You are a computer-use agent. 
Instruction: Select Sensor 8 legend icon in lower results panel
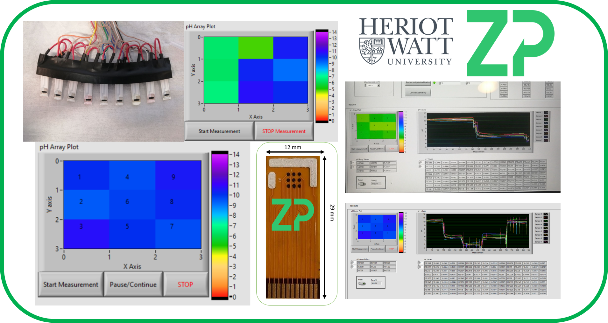[x=546, y=238]
